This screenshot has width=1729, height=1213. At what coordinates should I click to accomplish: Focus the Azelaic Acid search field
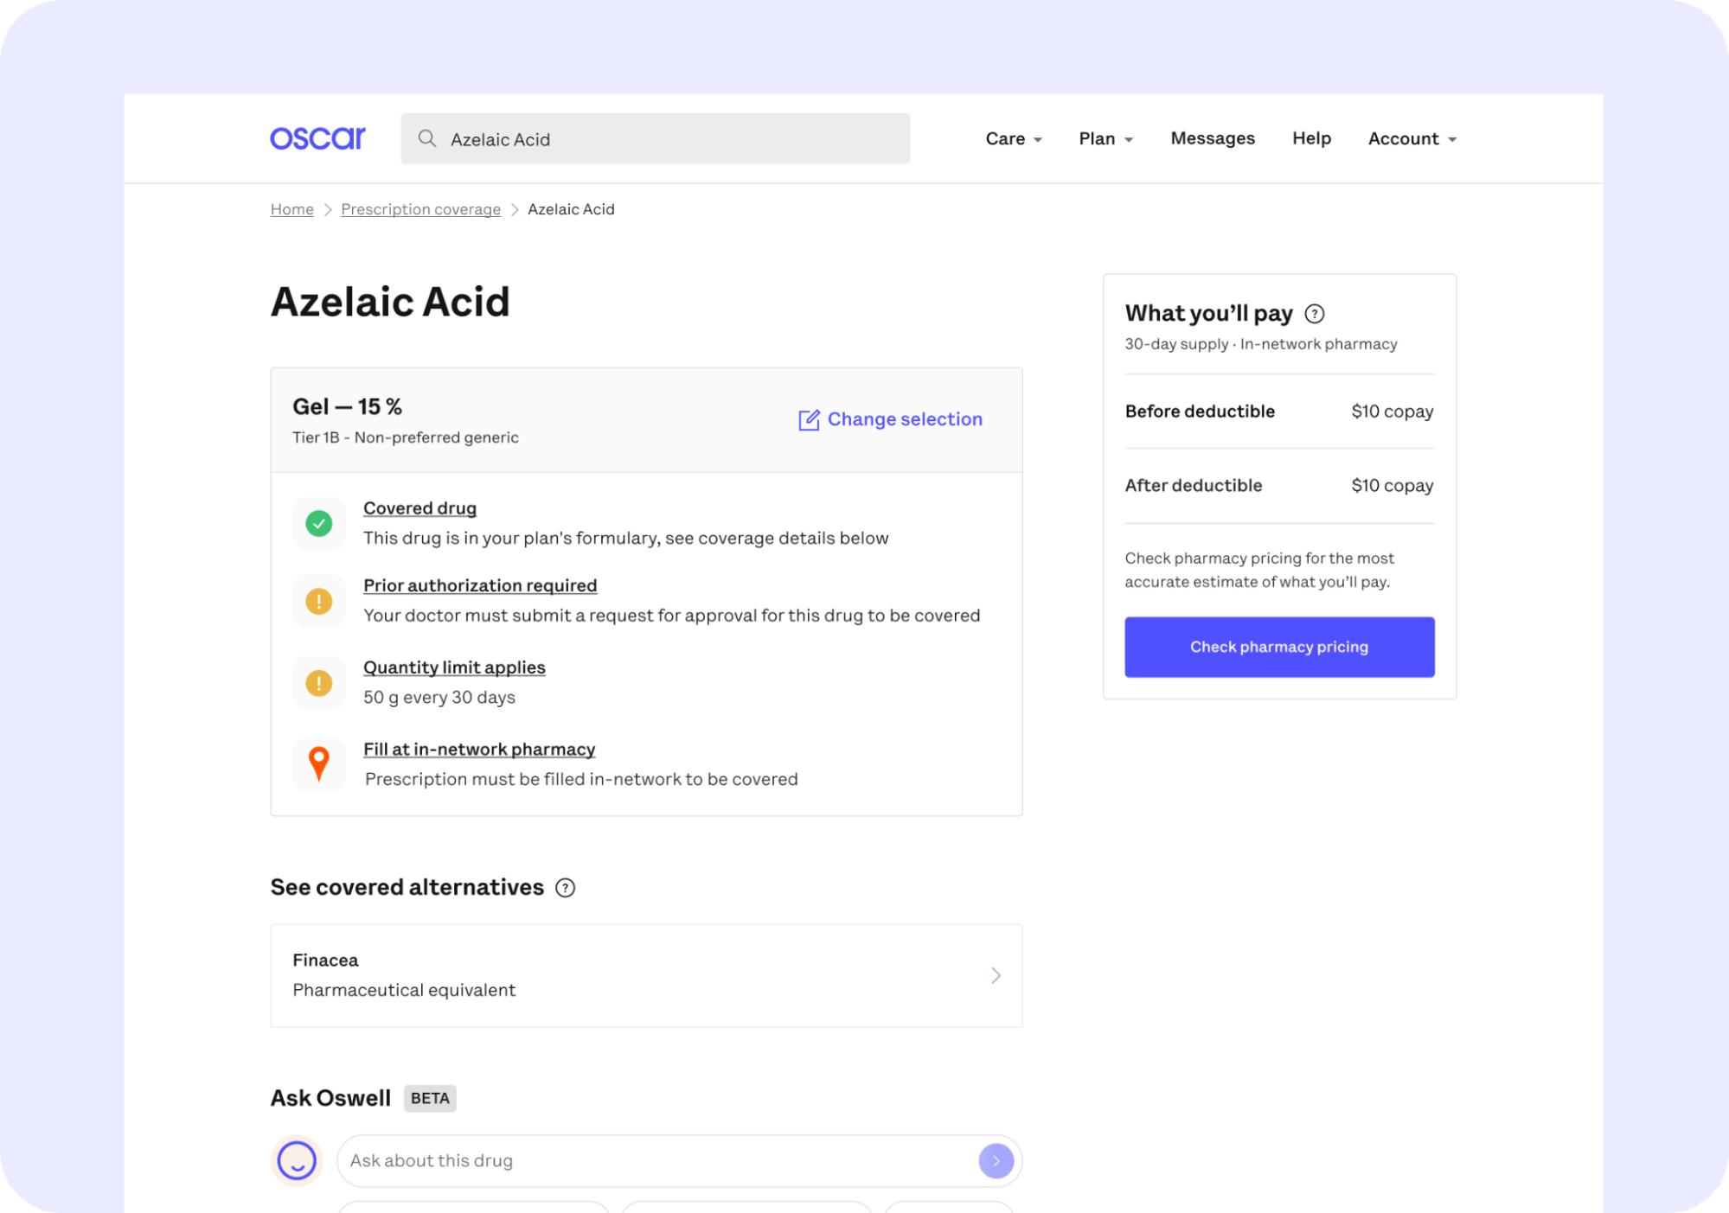coord(655,138)
